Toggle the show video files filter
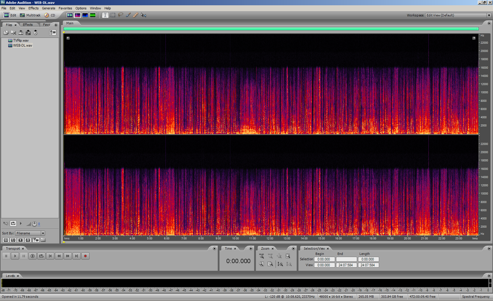 (x=21, y=240)
